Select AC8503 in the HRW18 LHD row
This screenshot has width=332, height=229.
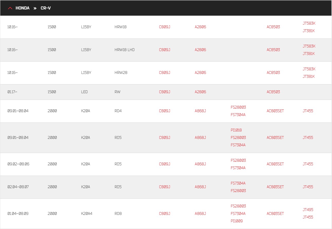(273, 50)
